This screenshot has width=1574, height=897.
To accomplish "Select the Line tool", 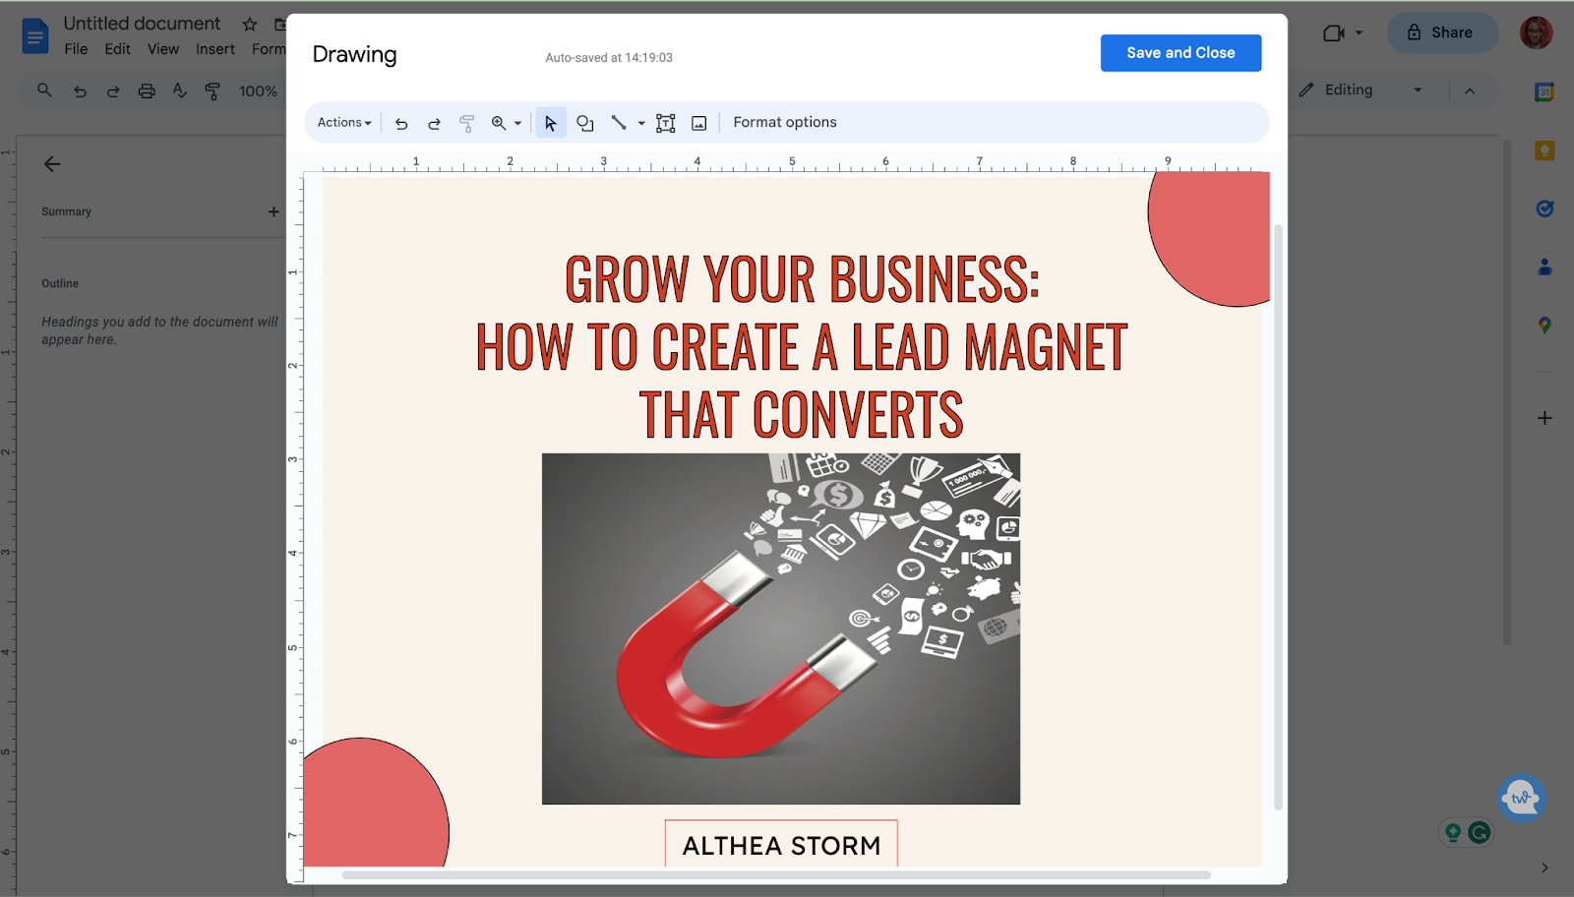I will point(619,123).
